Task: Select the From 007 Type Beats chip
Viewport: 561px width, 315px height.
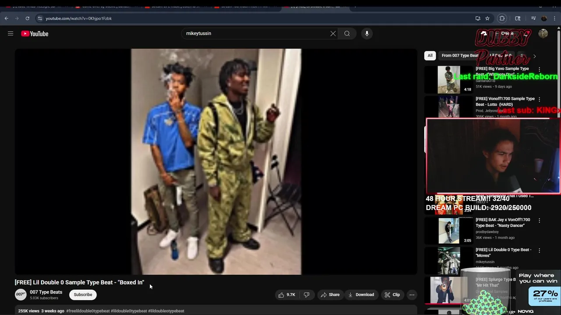Action: [x=460, y=56]
